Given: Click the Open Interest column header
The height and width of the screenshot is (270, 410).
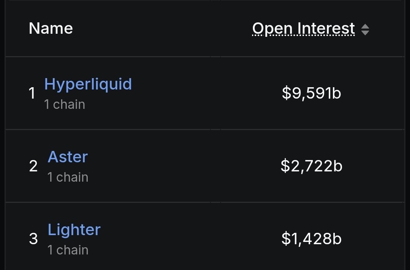Looking at the screenshot, I should click(x=303, y=29).
